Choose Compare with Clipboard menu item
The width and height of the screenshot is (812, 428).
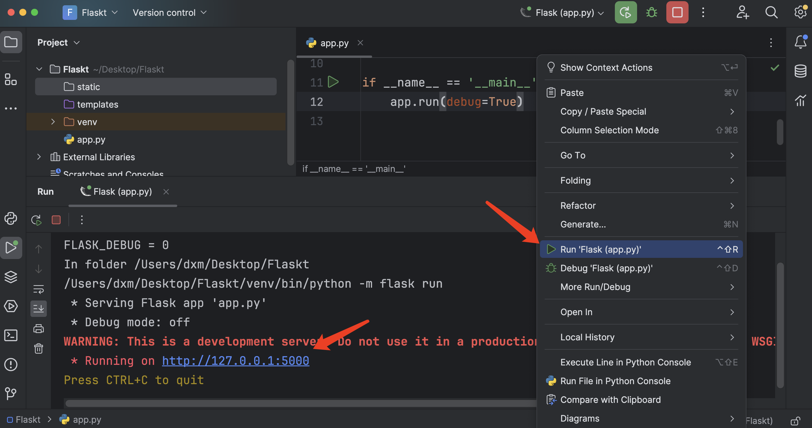[641, 400]
